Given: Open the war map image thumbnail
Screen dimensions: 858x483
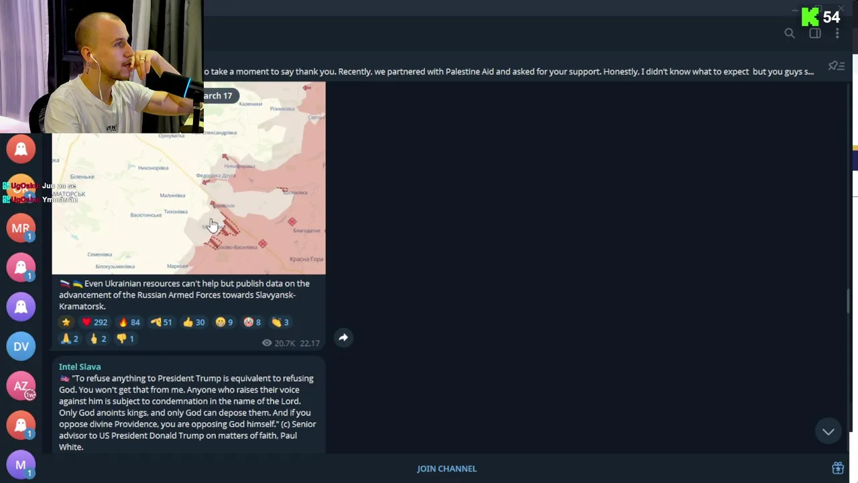Looking at the screenshot, I should coord(189,178).
